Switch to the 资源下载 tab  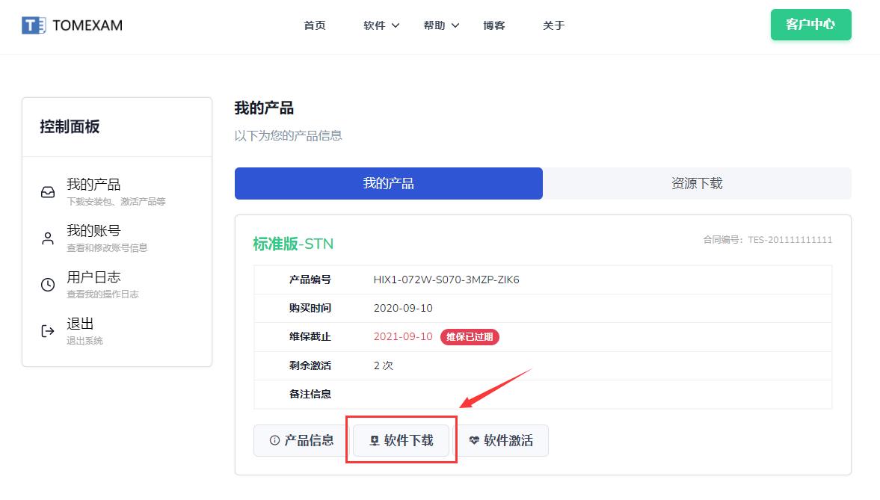(697, 184)
